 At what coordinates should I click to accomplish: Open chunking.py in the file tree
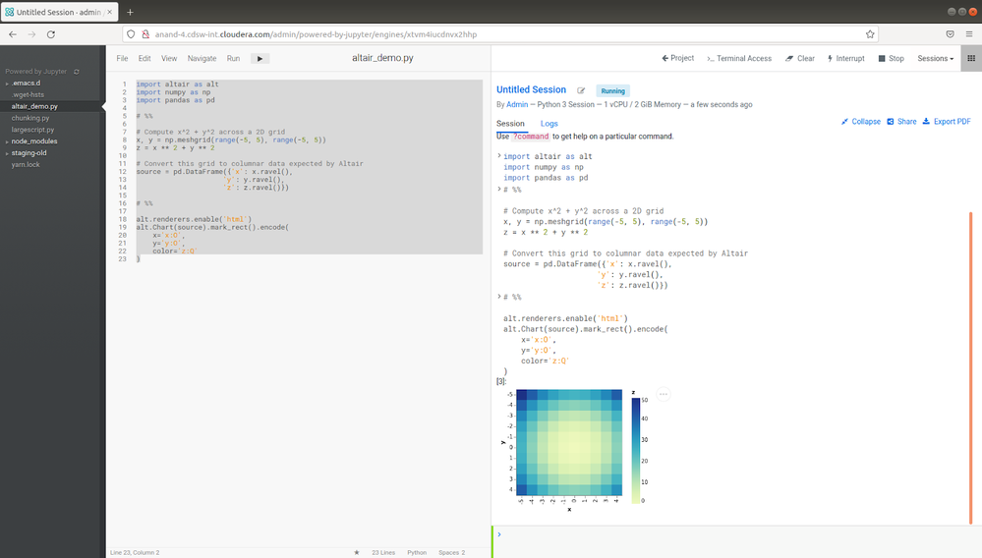point(30,118)
